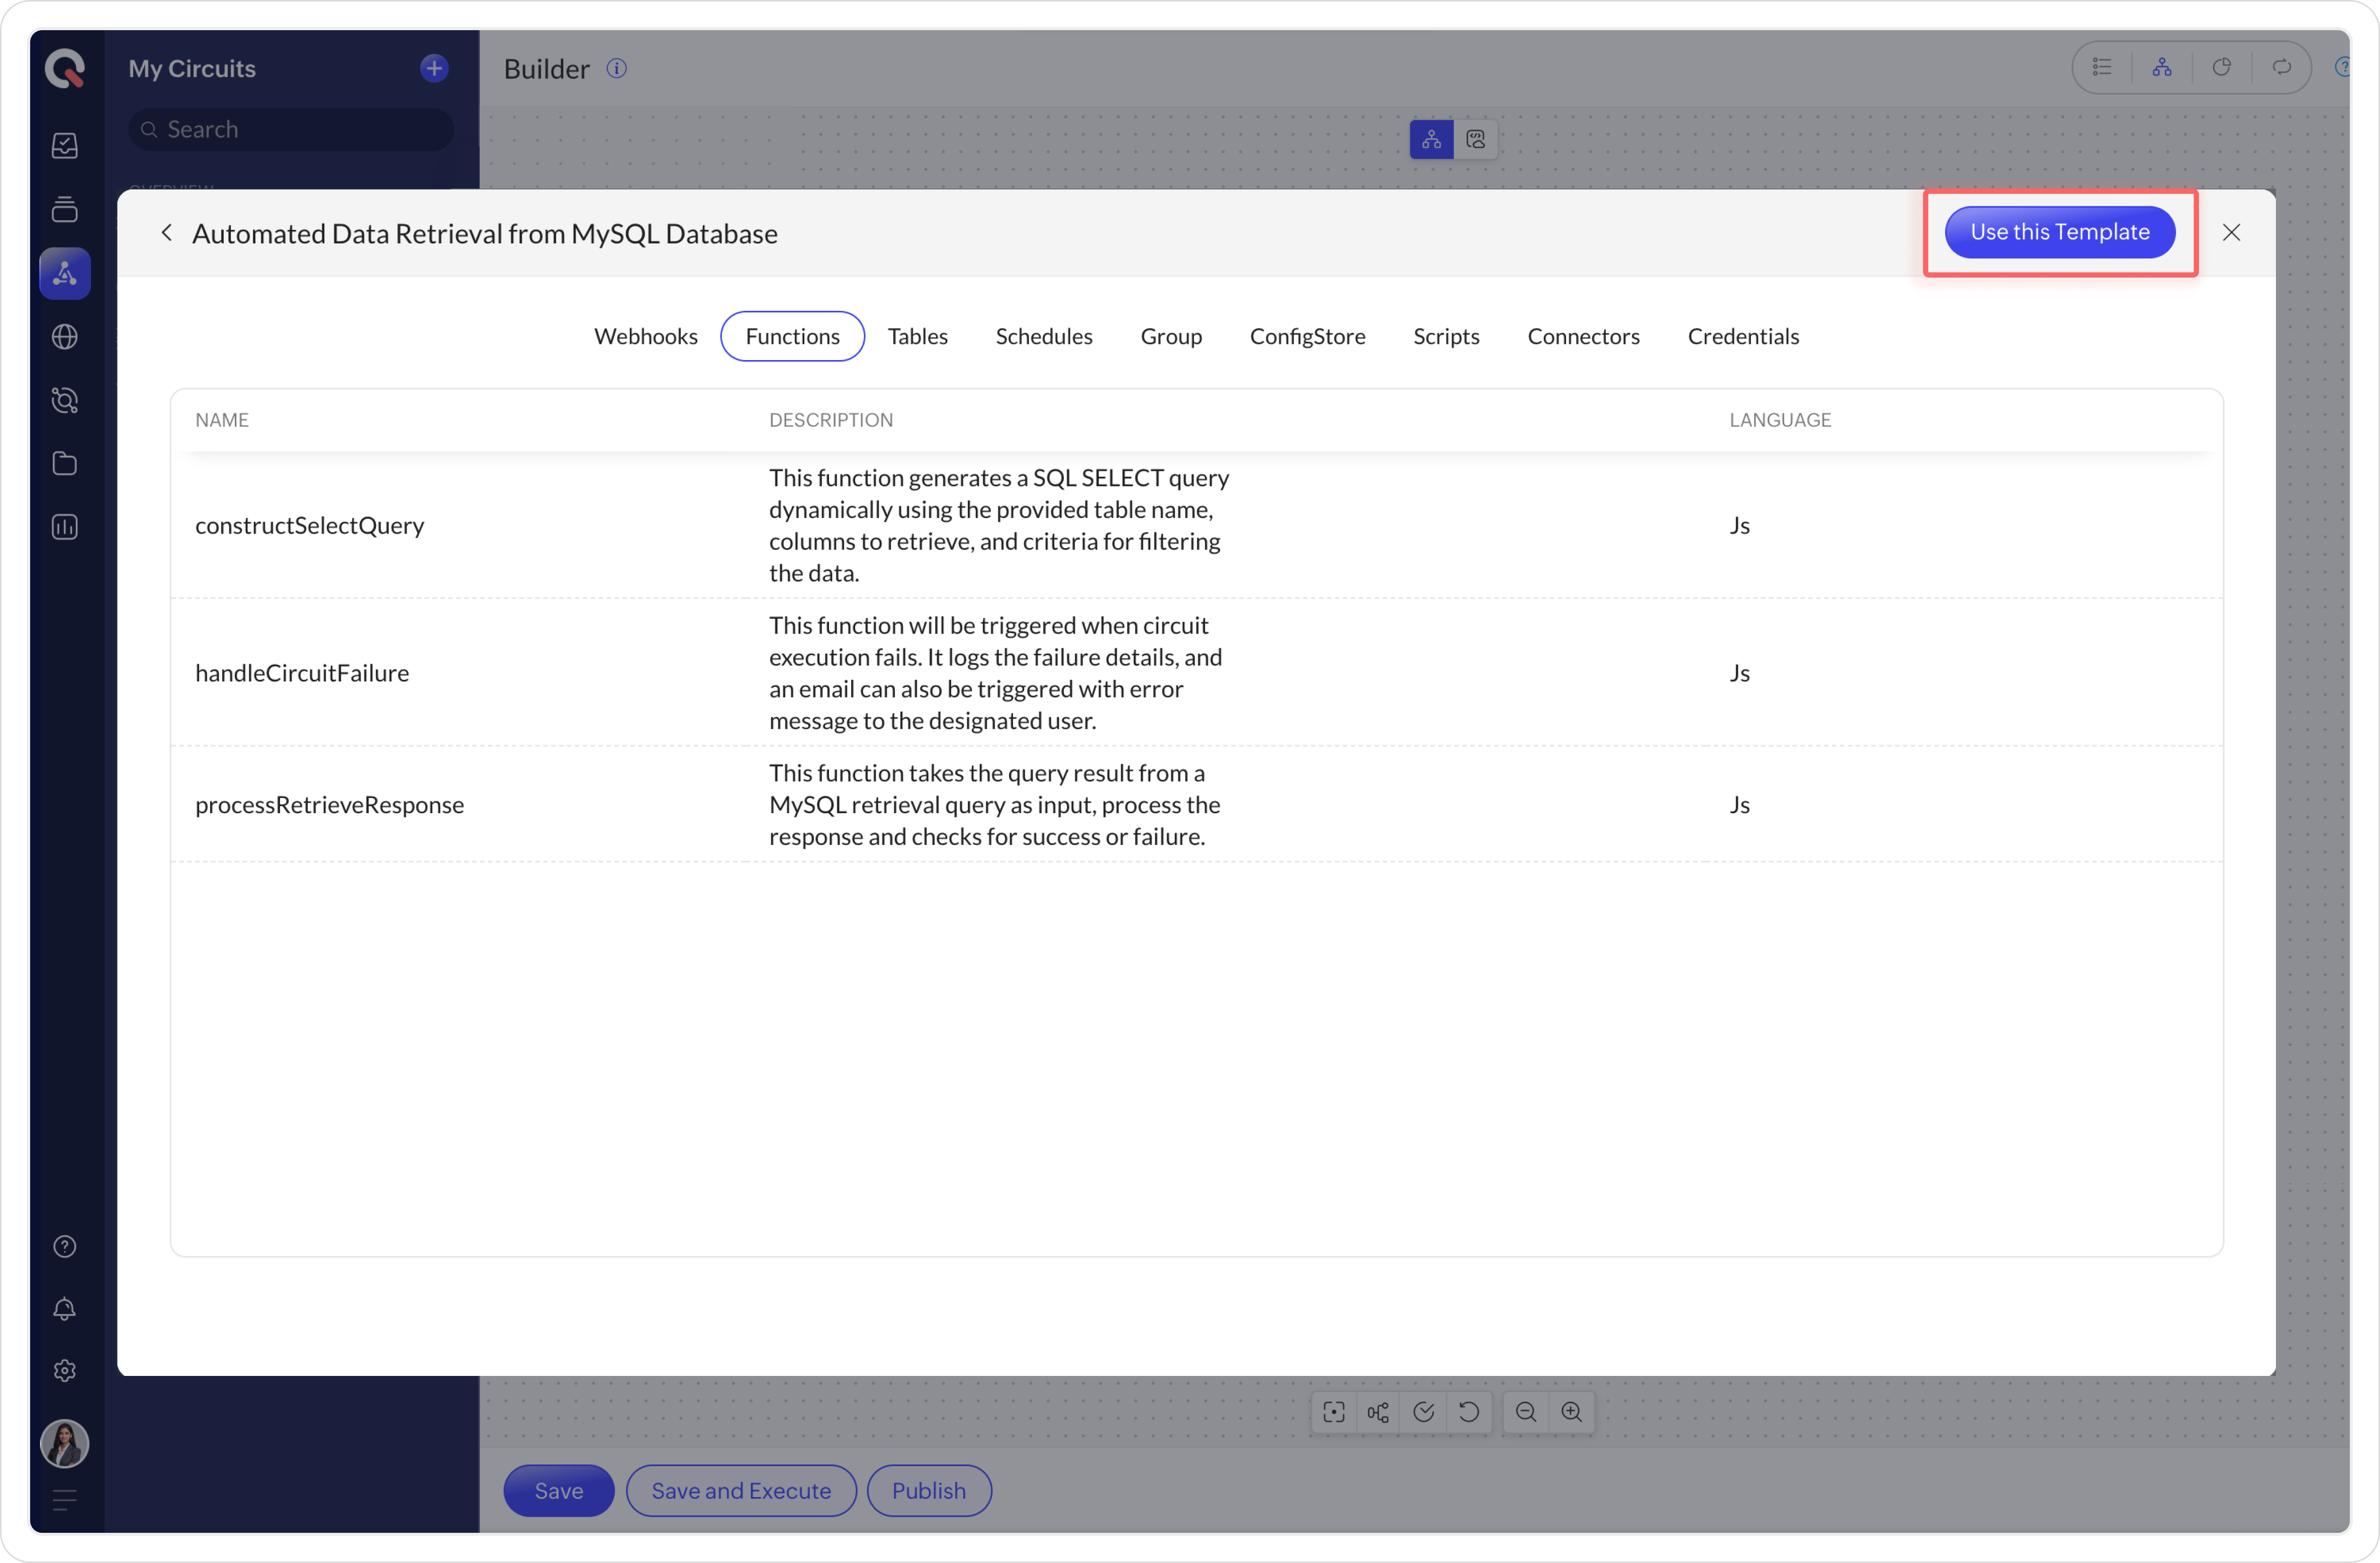Click the fit-to-screen canvas icon
2380x1563 pixels.
(x=1333, y=1412)
